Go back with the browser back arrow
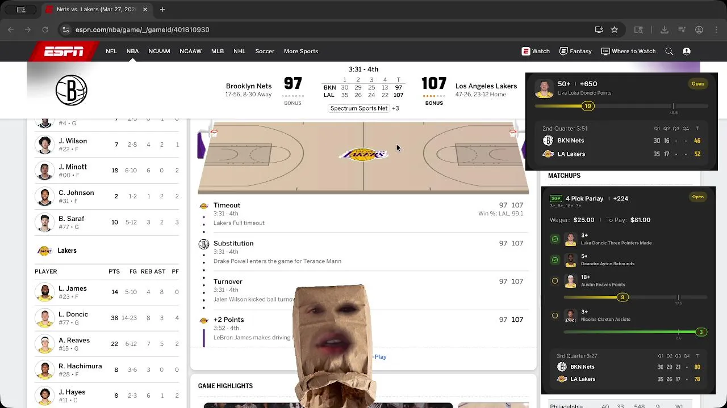This screenshot has width=727, height=408. [x=11, y=29]
